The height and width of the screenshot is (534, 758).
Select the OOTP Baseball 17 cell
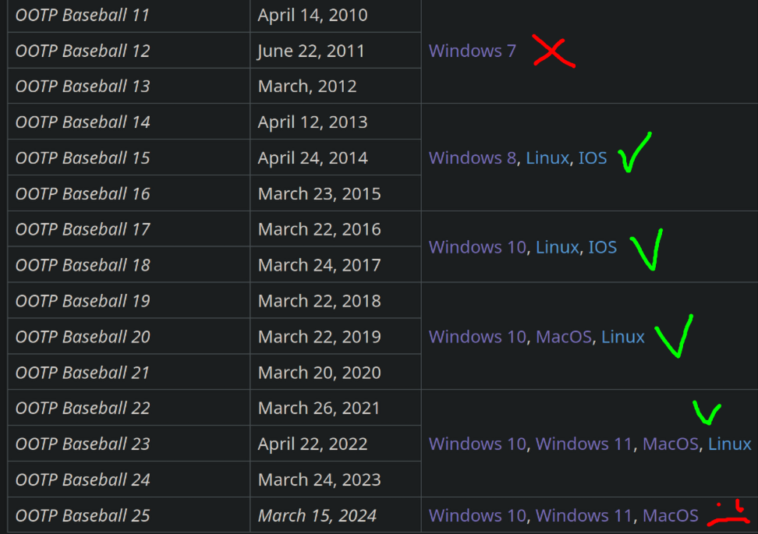point(129,229)
